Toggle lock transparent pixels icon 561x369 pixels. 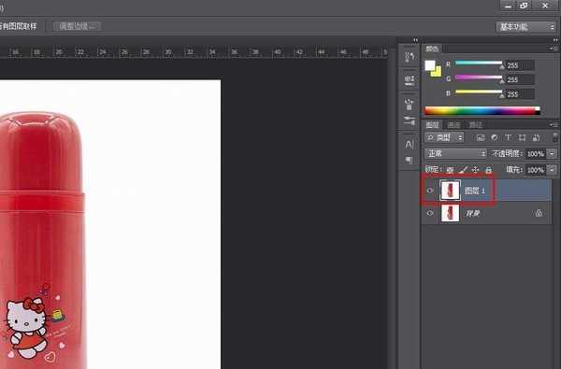pos(451,170)
